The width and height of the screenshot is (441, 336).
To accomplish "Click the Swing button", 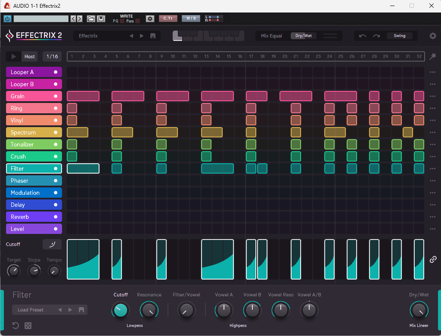I will 399,36.
